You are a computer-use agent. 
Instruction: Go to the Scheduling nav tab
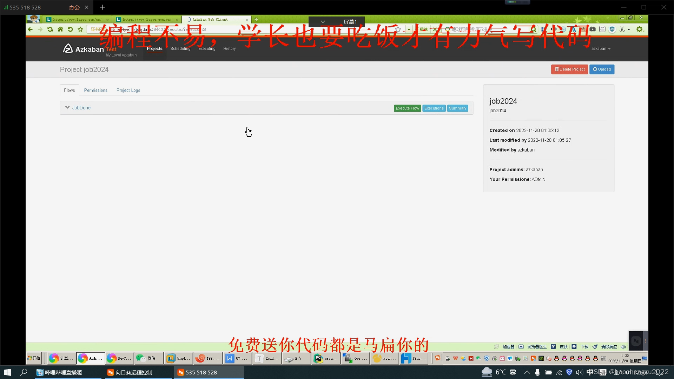pyautogui.click(x=180, y=48)
